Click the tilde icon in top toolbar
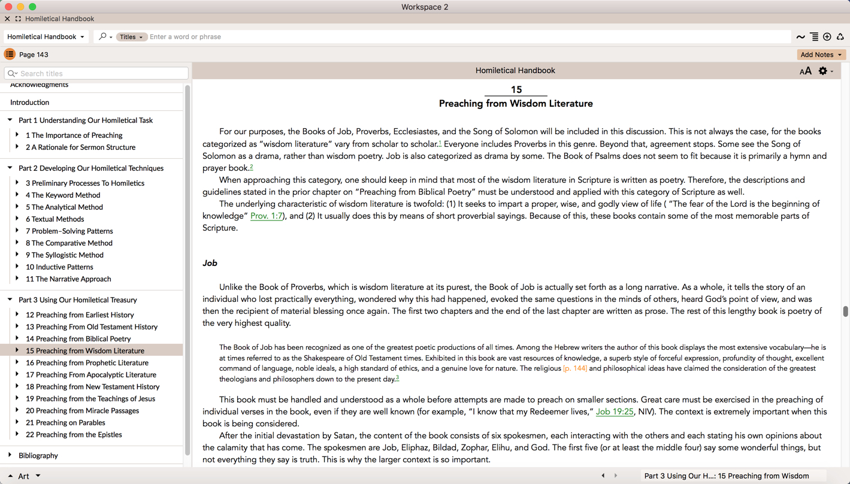This screenshot has width=850, height=484. (x=800, y=37)
